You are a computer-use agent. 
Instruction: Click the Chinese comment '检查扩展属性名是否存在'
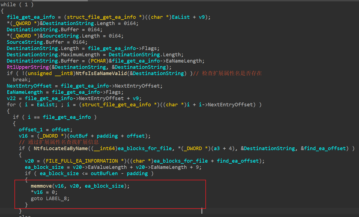coord(232,73)
